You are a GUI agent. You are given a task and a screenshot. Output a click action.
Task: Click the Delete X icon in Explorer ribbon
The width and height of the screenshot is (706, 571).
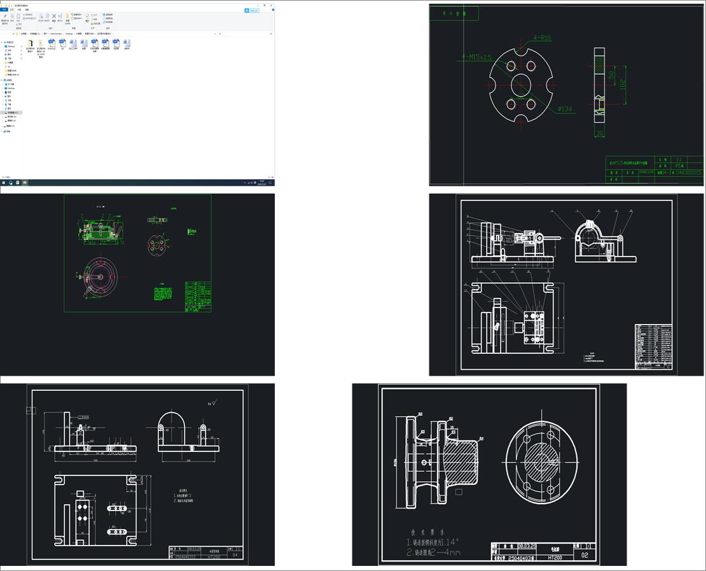pyautogui.click(x=54, y=16)
